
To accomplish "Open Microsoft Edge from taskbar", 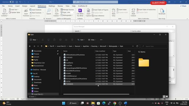I will [104, 103].
